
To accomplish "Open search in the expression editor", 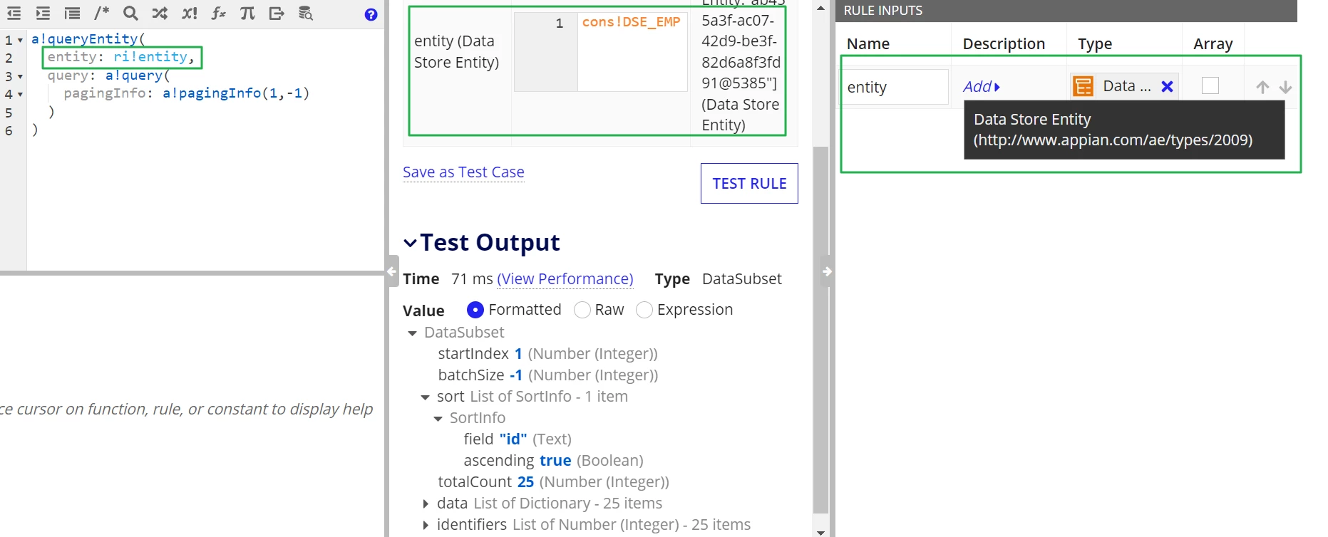I will coord(130,13).
